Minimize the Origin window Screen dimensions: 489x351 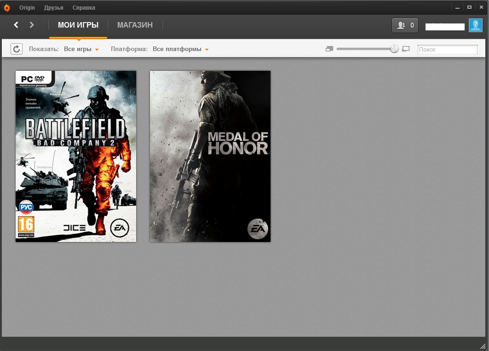click(457, 7)
